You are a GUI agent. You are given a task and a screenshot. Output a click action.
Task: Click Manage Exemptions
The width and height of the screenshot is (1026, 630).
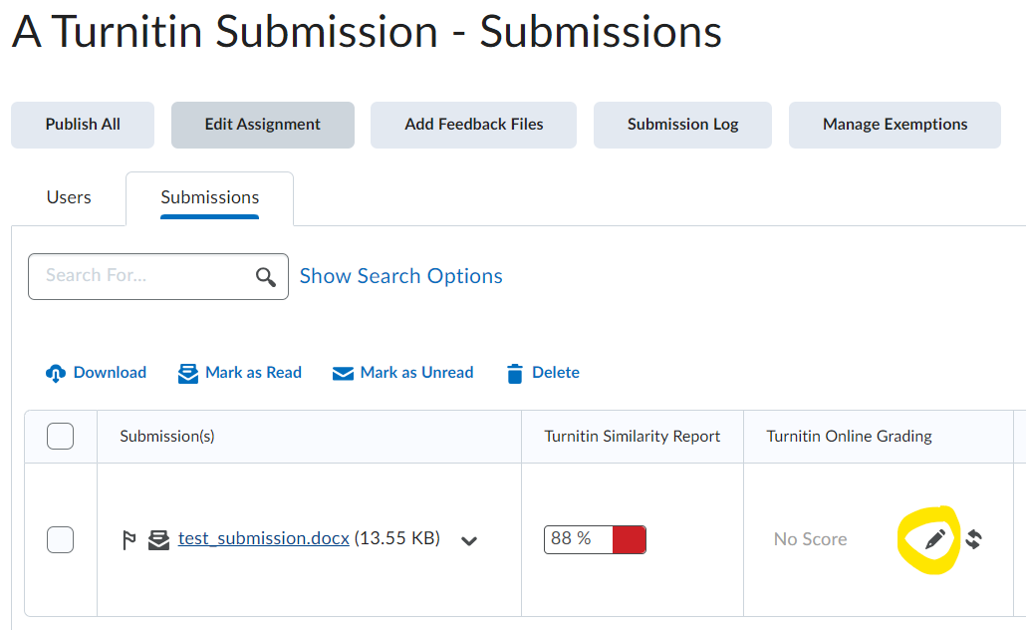(895, 125)
